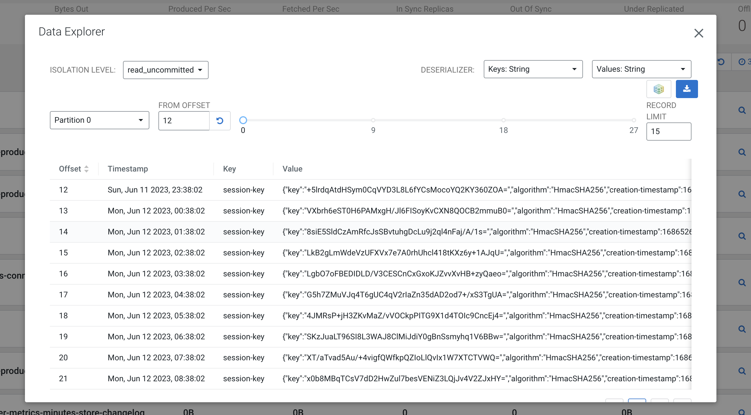The width and height of the screenshot is (751, 415).
Task: Click the From Offset input field
Action: click(184, 120)
